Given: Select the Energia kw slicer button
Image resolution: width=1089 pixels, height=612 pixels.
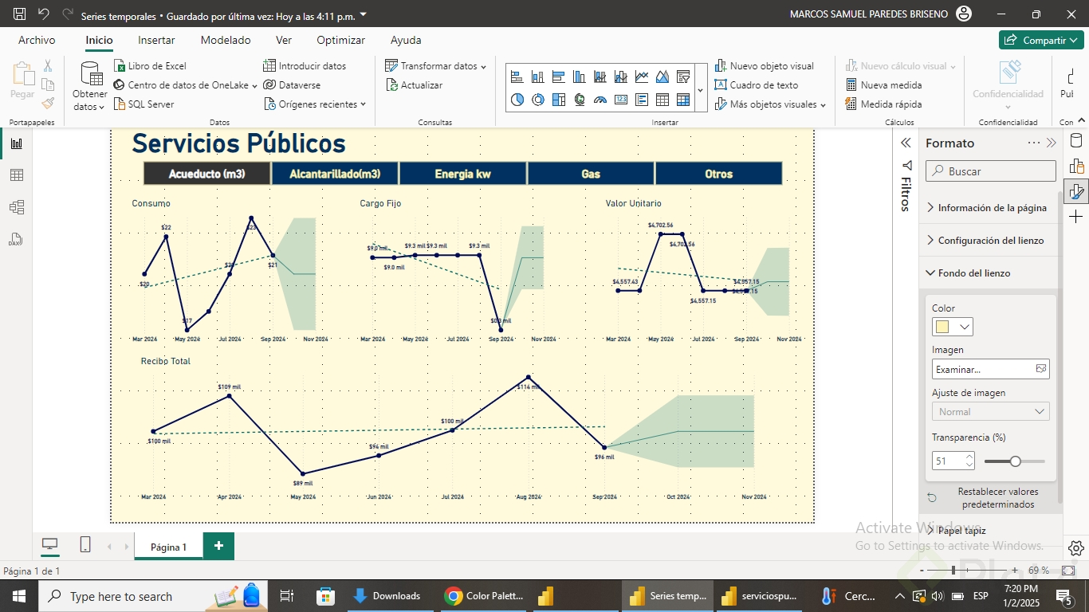Looking at the screenshot, I should pyautogui.click(x=462, y=174).
